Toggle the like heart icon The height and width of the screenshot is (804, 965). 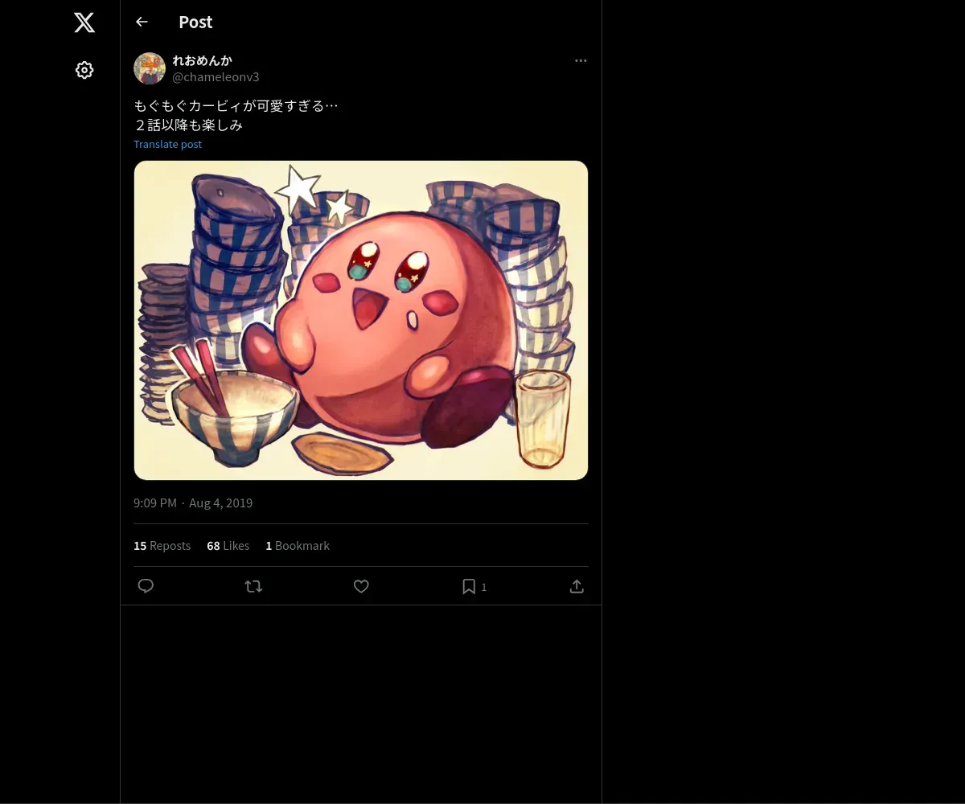click(361, 586)
